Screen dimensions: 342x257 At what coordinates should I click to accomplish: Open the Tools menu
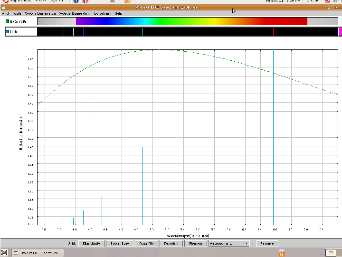click(x=17, y=13)
